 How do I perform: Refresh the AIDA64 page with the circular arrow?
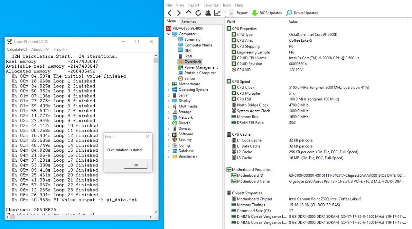(x=198, y=13)
